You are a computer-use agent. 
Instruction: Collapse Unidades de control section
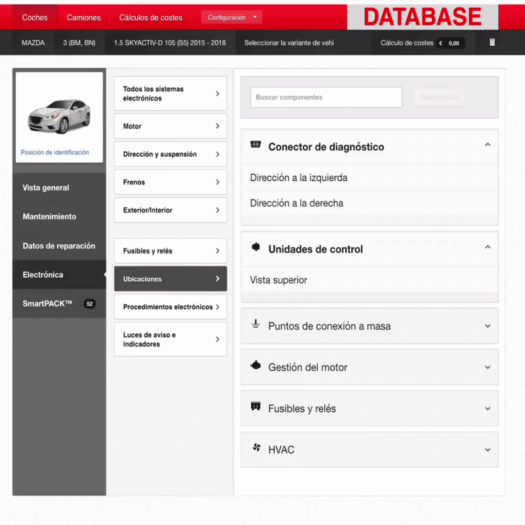click(x=488, y=247)
